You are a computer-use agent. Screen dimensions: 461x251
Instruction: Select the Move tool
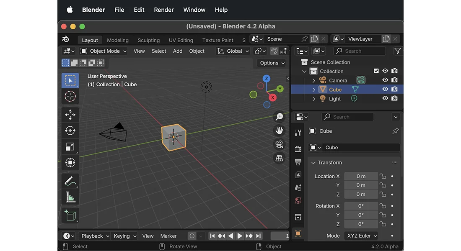70,115
